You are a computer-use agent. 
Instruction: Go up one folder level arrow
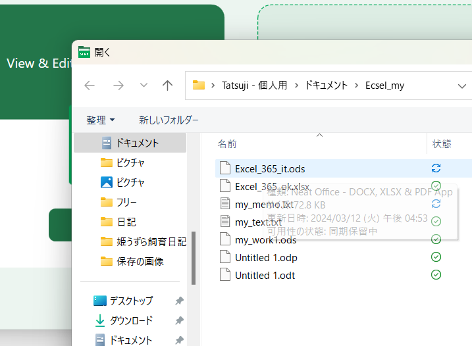tap(167, 86)
